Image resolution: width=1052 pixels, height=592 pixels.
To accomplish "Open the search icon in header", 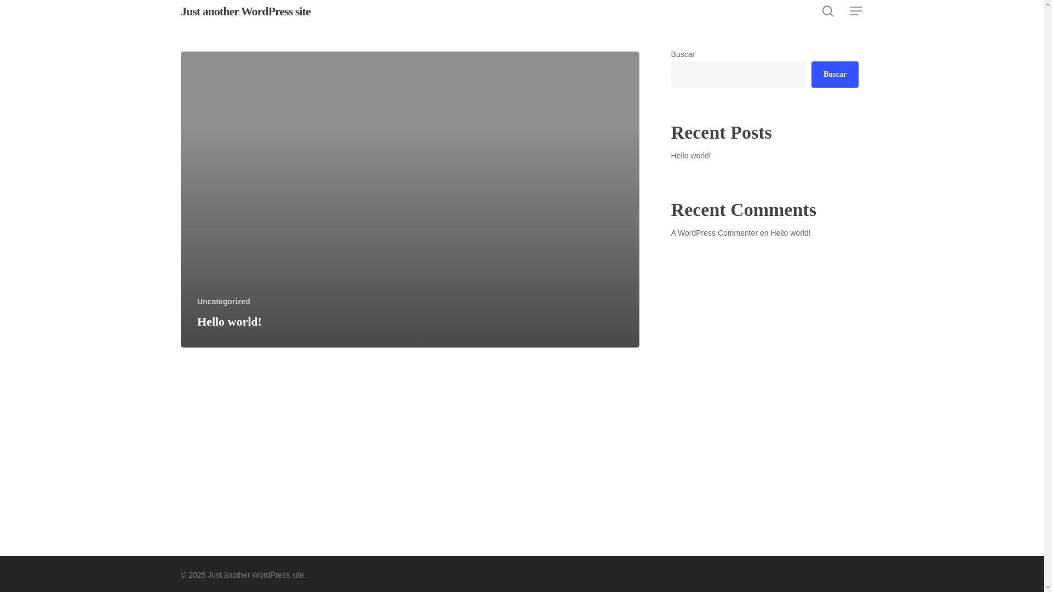I will click(x=827, y=11).
